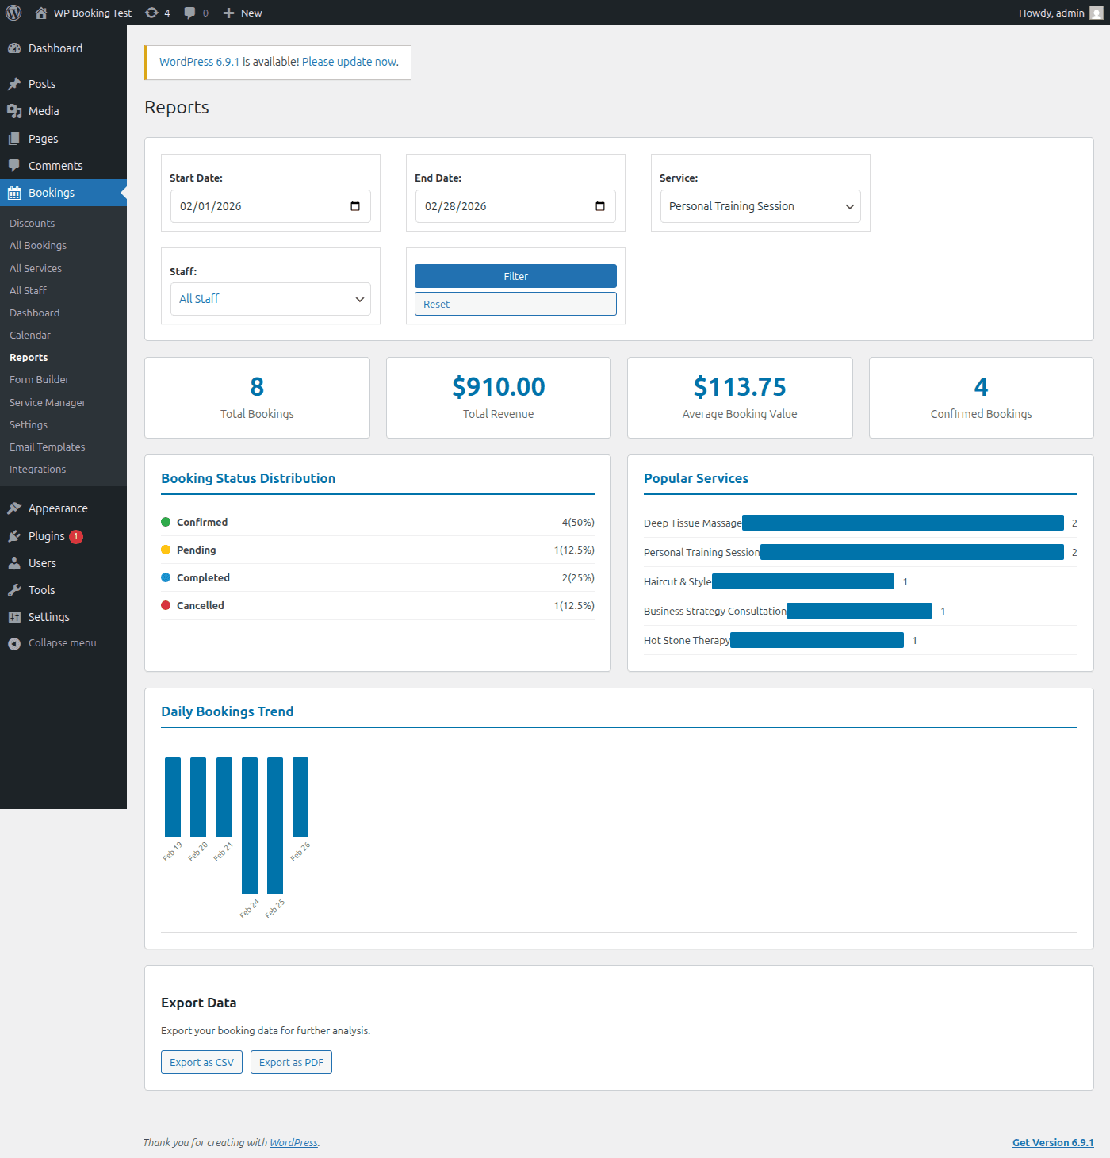Click the + New button in the toolbar

pos(241,12)
